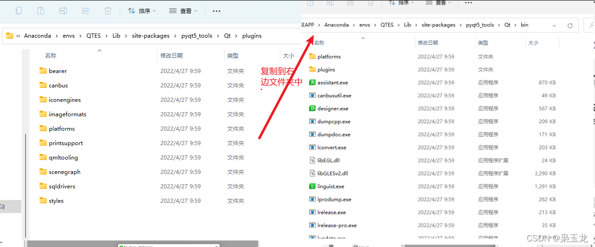The height and width of the screenshot is (247, 595).
Task: Select libGLESv2.dll file name
Action: point(333,173)
